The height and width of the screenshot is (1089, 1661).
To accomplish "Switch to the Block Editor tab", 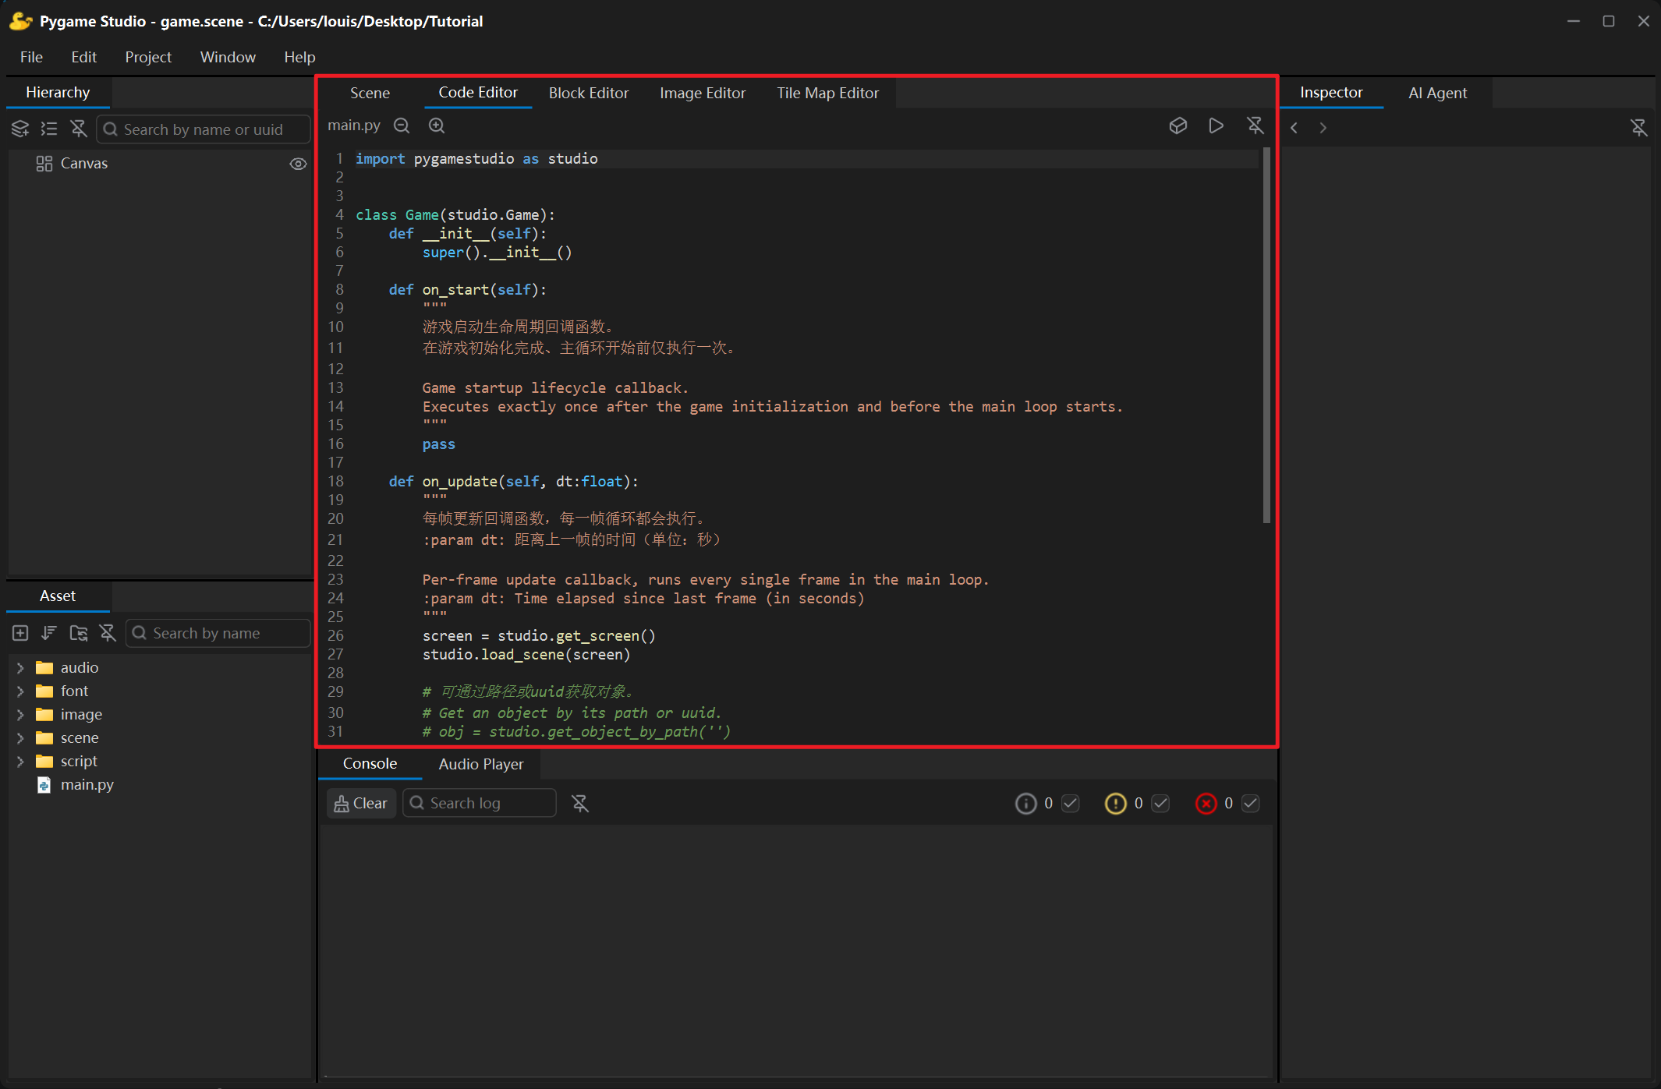I will click(x=589, y=93).
